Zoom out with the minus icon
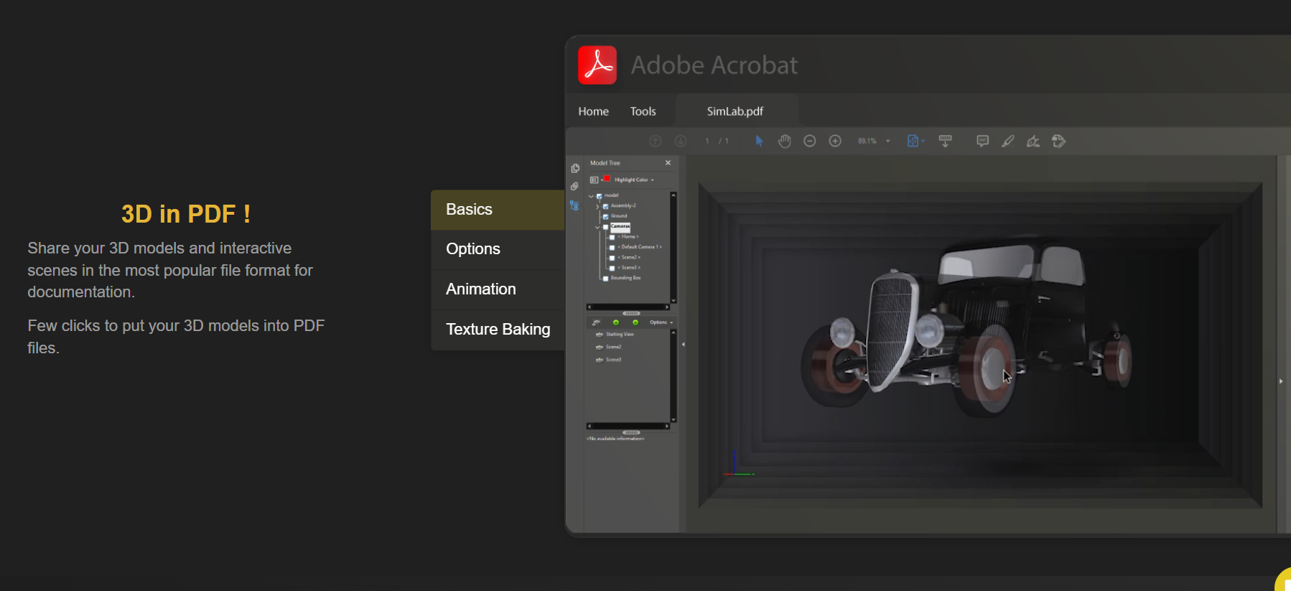This screenshot has width=1291, height=591. click(x=809, y=141)
